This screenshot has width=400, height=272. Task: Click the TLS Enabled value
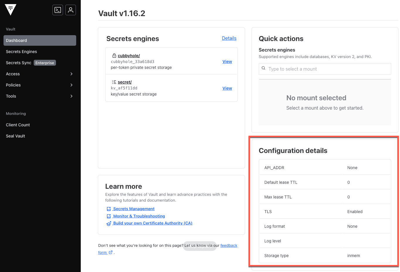coord(355,212)
